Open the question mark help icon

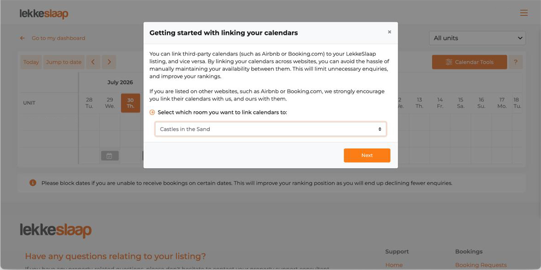[x=516, y=62]
